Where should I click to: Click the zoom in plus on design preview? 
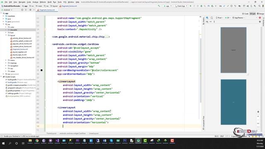coord(258,116)
